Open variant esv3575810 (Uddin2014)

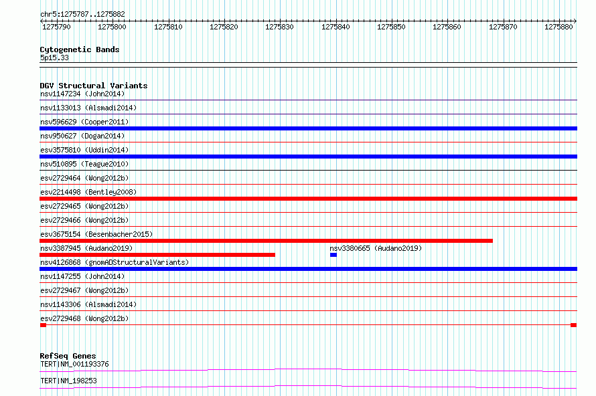tap(84, 150)
